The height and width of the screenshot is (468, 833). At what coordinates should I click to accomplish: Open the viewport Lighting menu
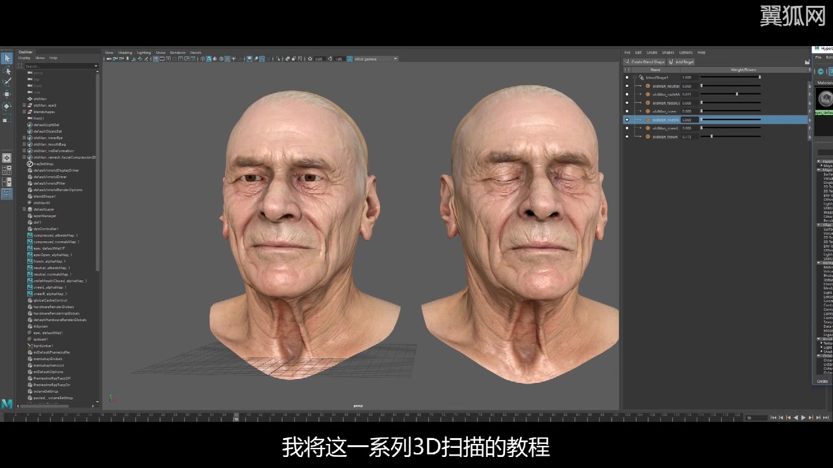point(144,53)
